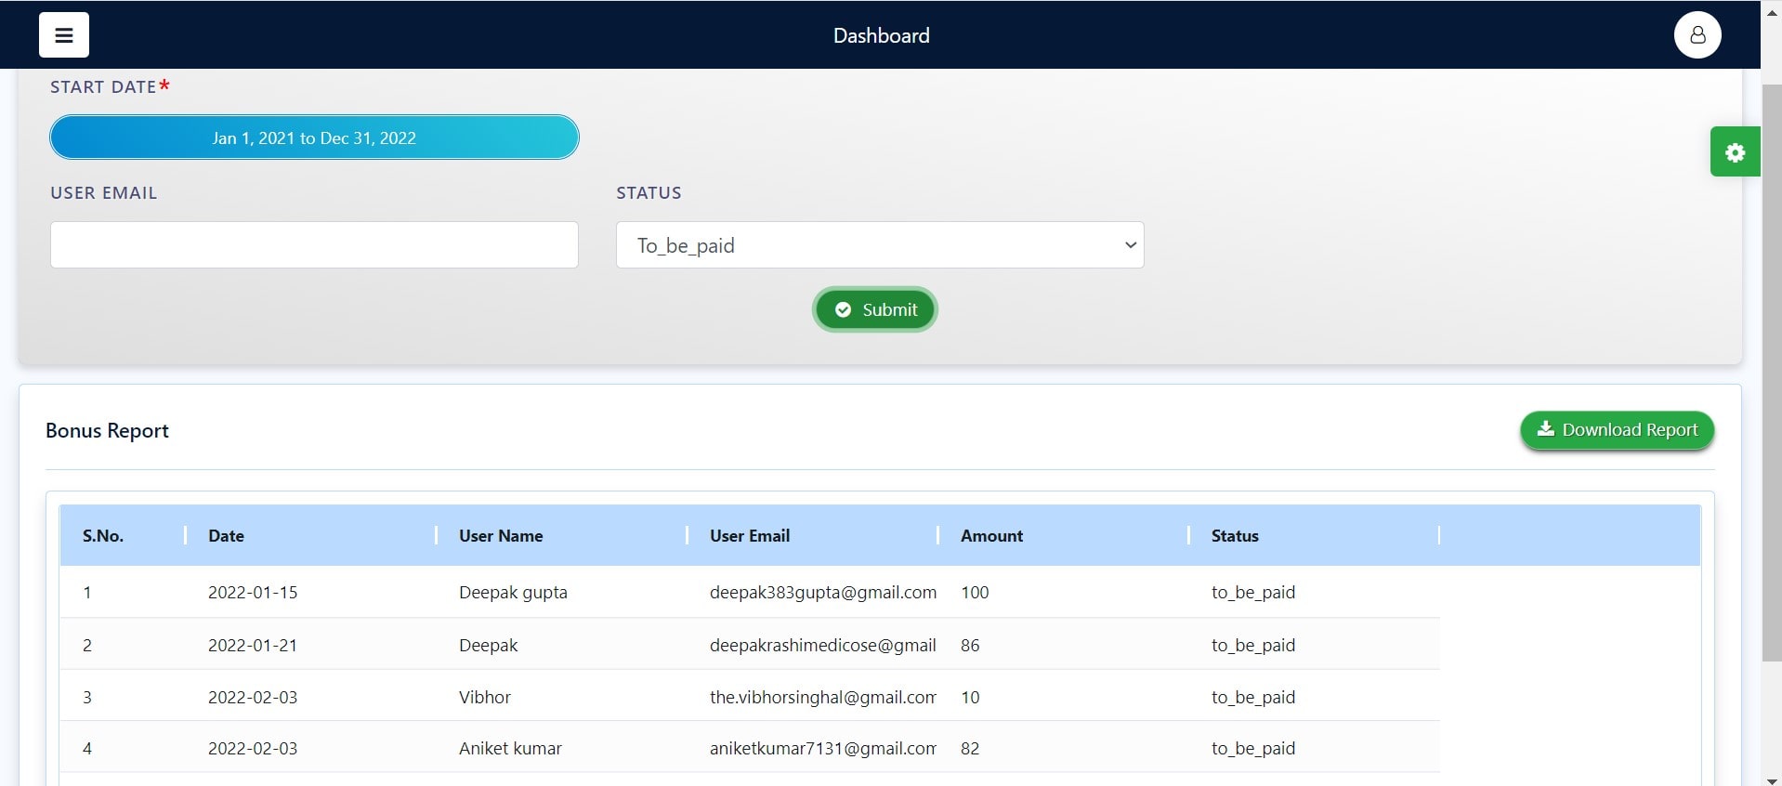Click the Dashboard title
Viewport: 1782px width, 786px height.
pyautogui.click(x=881, y=35)
